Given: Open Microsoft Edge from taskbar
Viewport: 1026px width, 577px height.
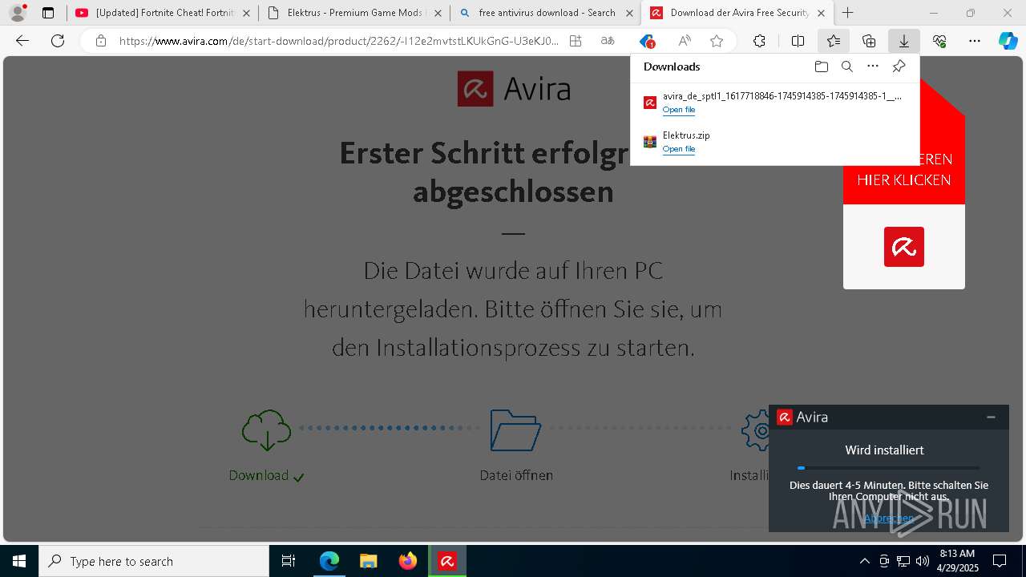Looking at the screenshot, I should coord(329,561).
